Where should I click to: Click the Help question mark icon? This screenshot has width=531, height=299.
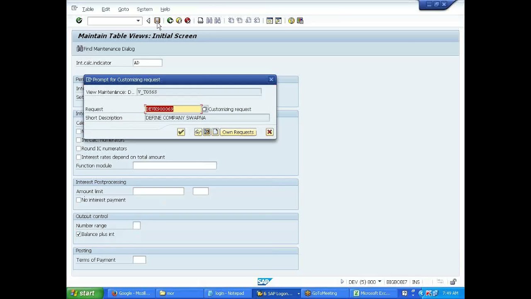291,21
